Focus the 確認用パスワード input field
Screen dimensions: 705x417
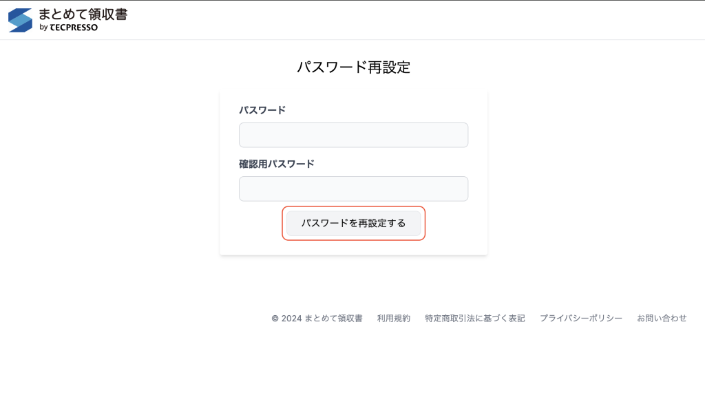pyautogui.click(x=353, y=189)
